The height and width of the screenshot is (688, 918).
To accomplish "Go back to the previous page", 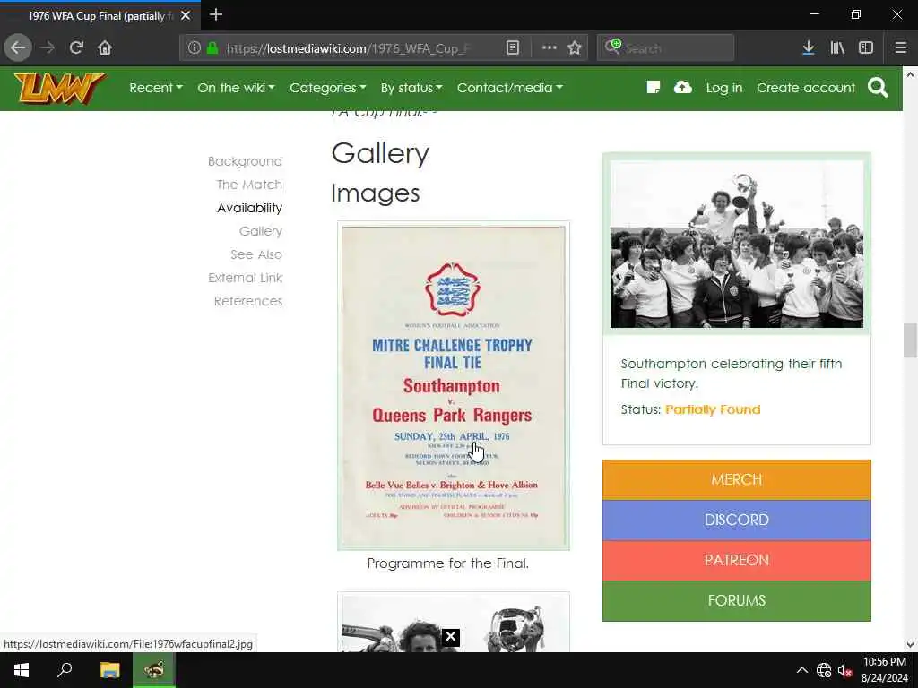I will click(x=18, y=48).
